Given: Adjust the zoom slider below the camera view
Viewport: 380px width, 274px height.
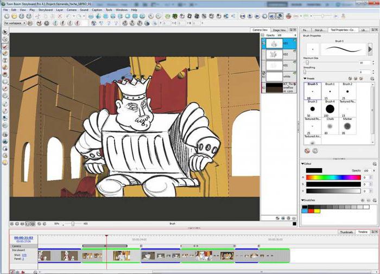Looking at the screenshot, I should pos(73,224).
